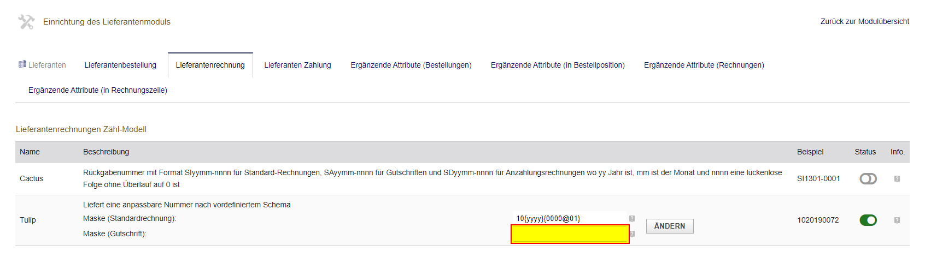Image resolution: width=925 pixels, height=257 pixels.
Task: Enable the Cactus numbering model toggle
Action: (868, 178)
